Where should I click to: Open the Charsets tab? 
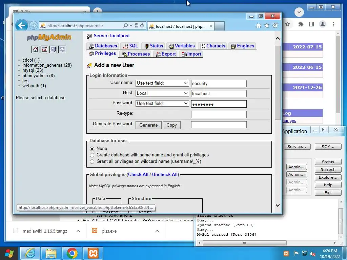(x=213, y=46)
